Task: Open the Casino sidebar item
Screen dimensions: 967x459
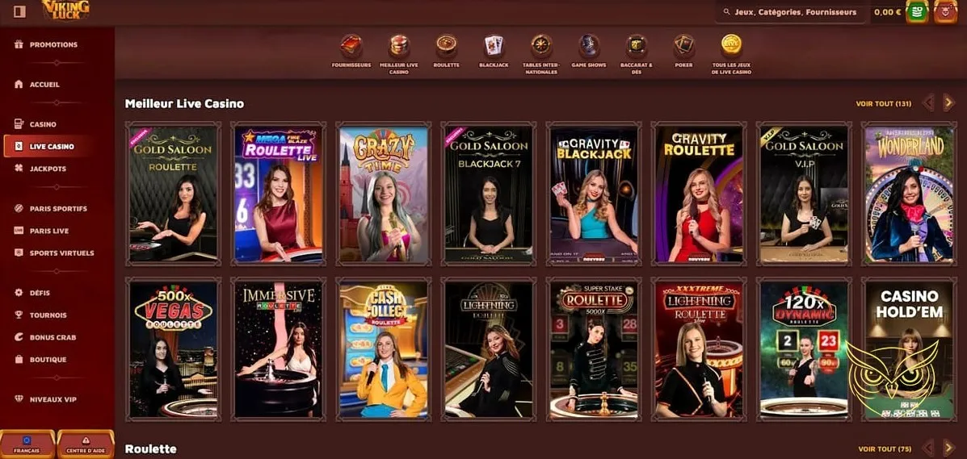Action: pyautogui.click(x=36, y=124)
